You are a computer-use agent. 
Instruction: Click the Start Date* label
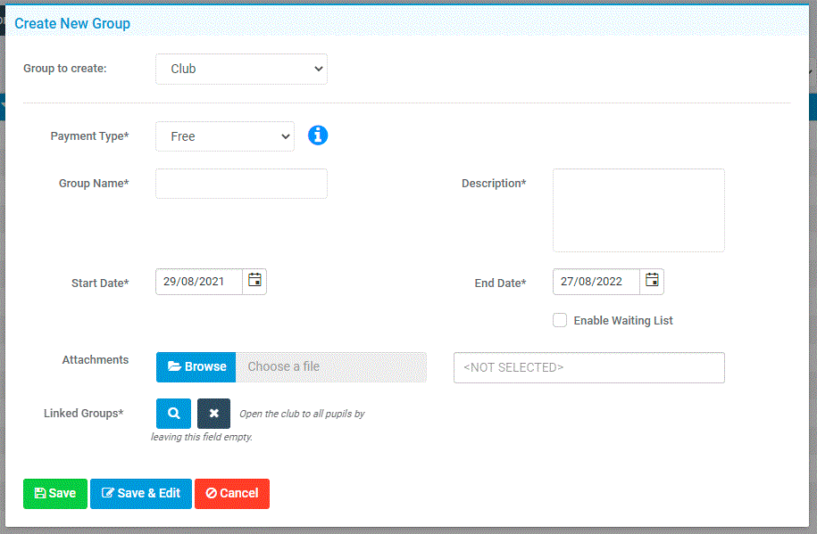point(100,283)
